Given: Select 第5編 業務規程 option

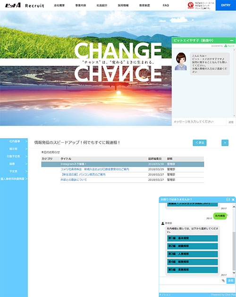Looking at the screenshot, I should click(x=193, y=270).
